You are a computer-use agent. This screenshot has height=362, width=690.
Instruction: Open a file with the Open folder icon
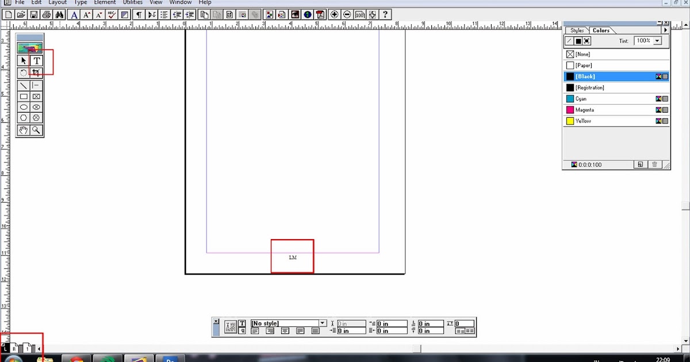pyautogui.click(x=21, y=14)
